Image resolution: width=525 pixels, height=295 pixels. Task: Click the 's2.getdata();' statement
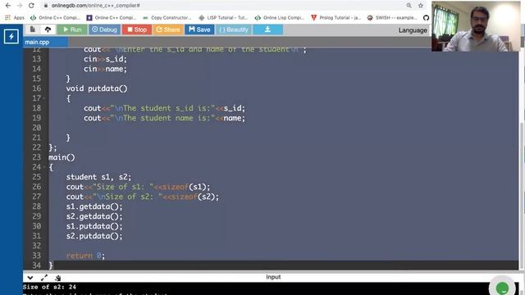(x=94, y=216)
